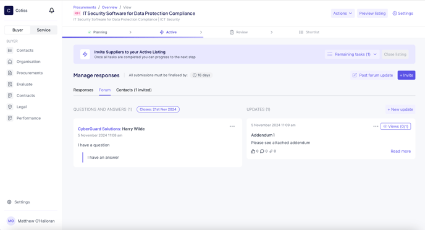The image size is (425, 230).
Task: Expand Remaining tasks (1) dropdown
Action: point(352,54)
